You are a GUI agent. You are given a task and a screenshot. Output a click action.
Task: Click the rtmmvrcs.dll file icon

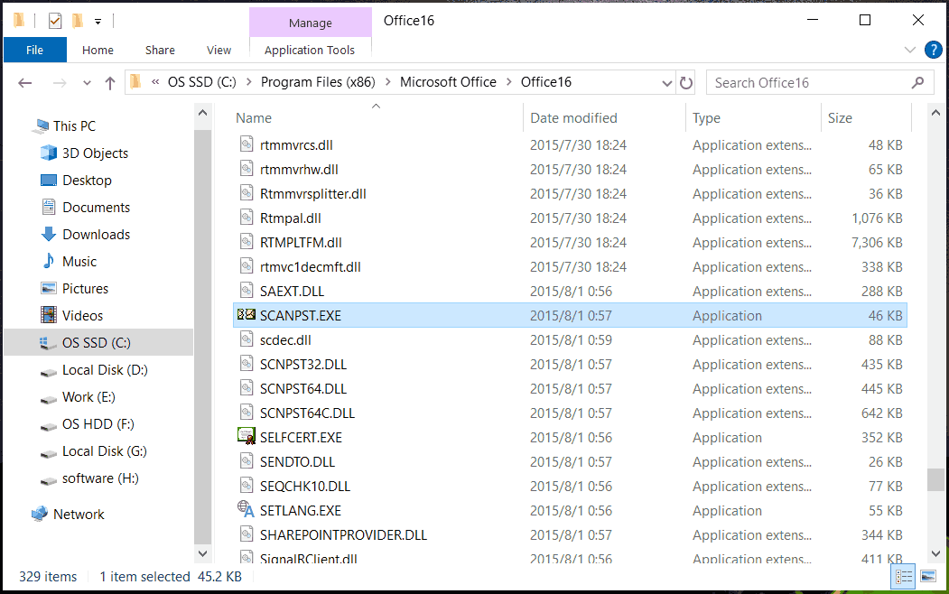pyautogui.click(x=247, y=144)
